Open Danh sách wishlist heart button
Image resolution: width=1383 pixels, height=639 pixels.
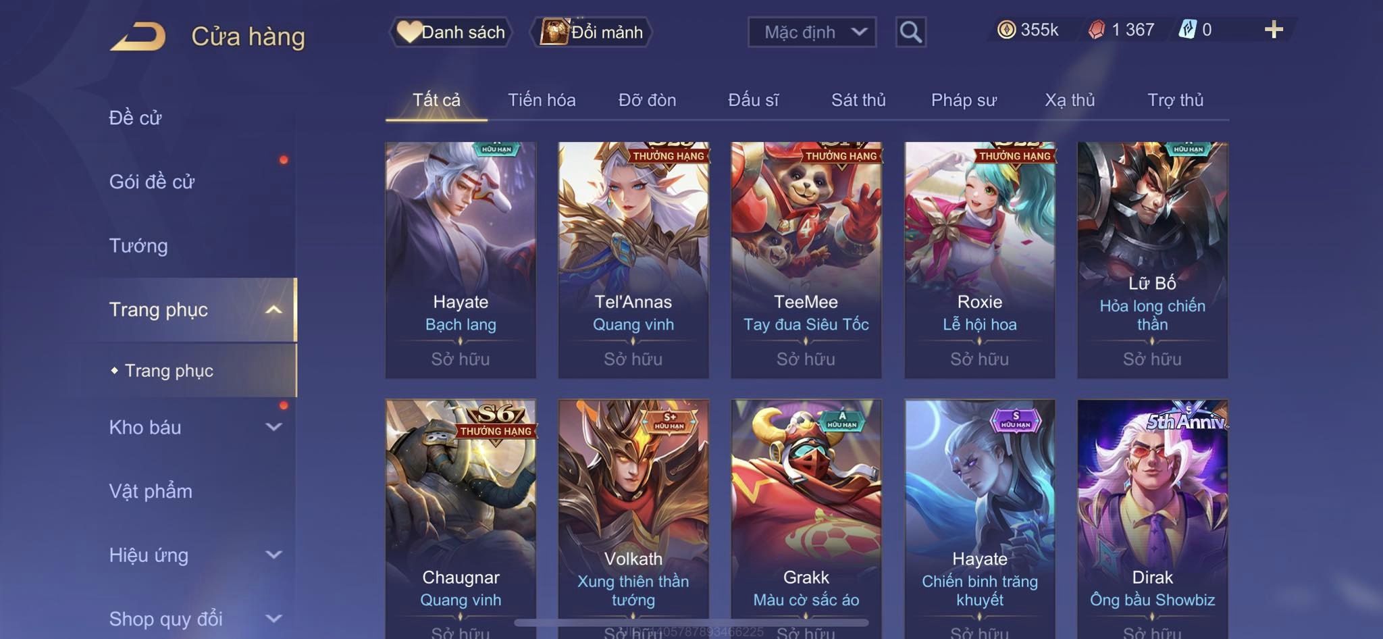[x=450, y=32]
